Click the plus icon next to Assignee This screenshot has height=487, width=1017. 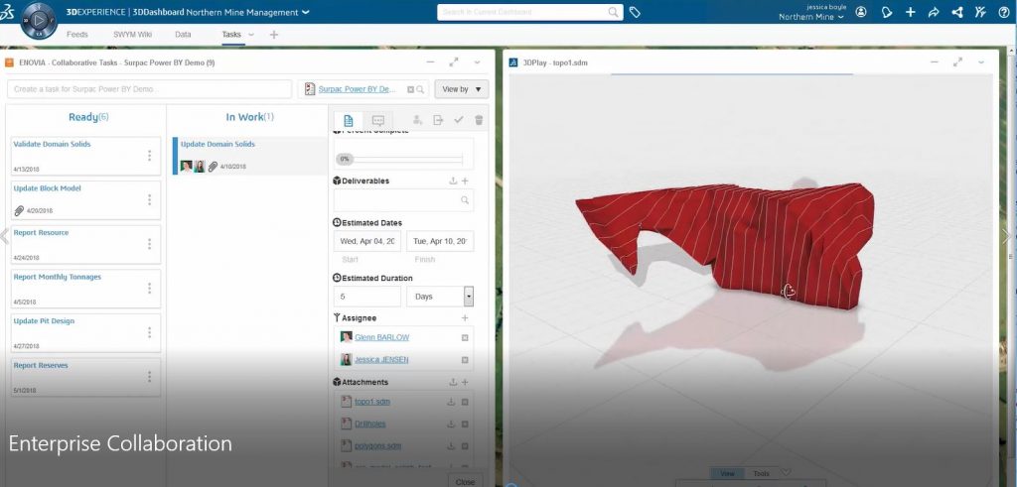click(465, 317)
